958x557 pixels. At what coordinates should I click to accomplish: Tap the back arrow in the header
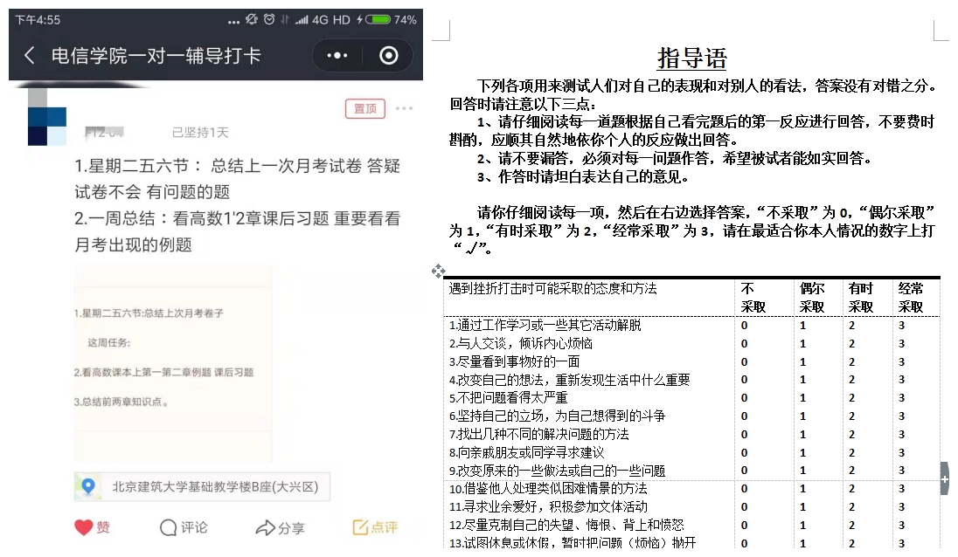[x=30, y=56]
